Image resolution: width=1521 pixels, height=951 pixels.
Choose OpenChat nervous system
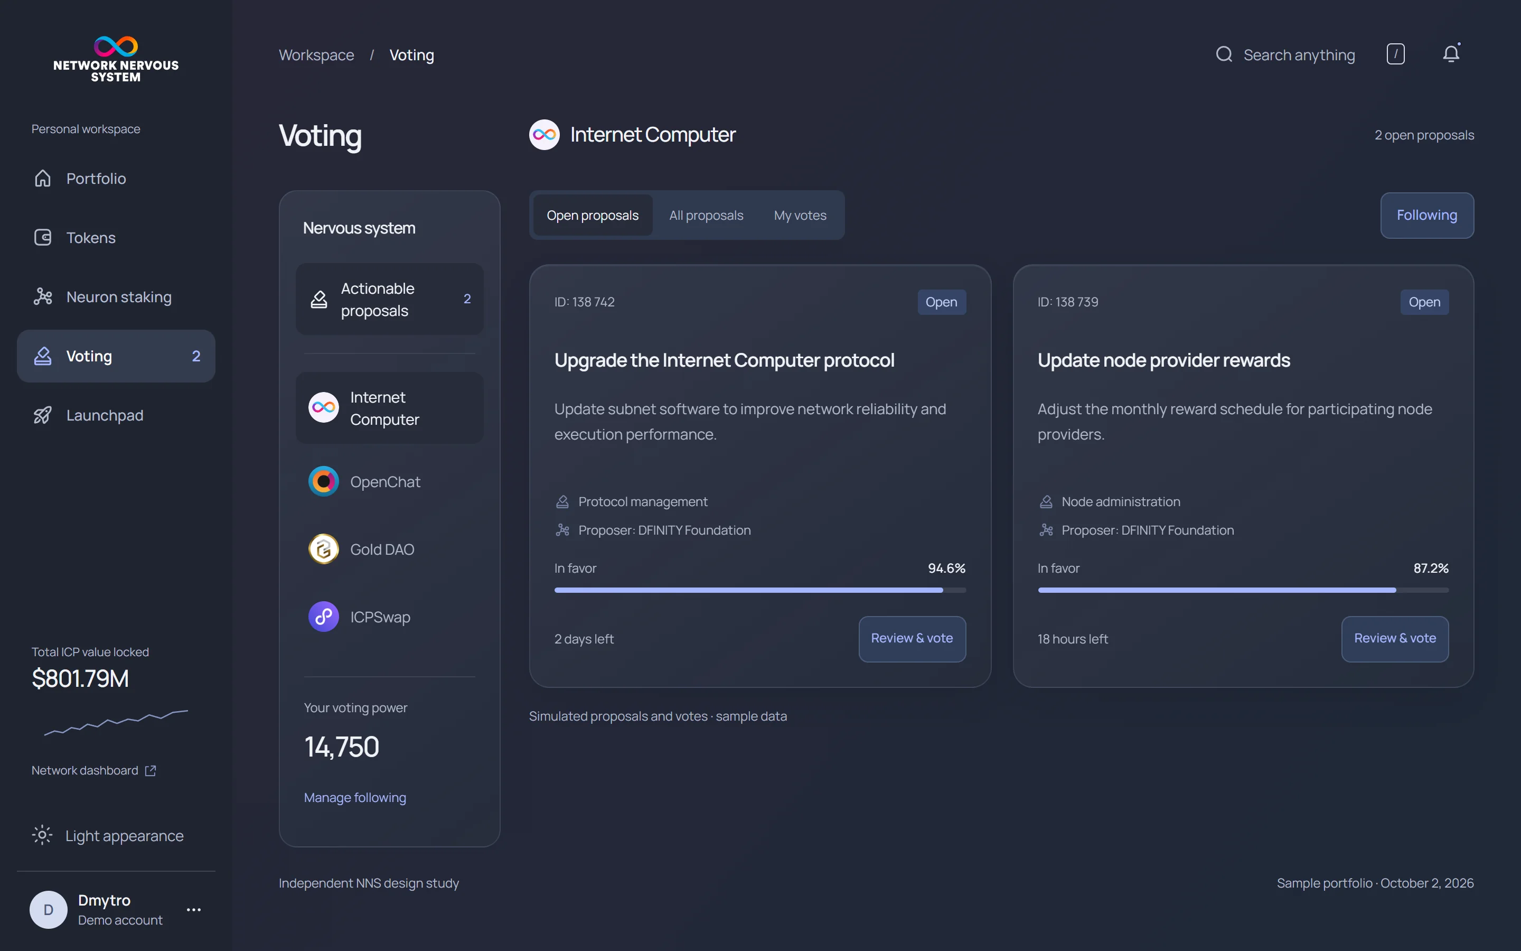[390, 482]
